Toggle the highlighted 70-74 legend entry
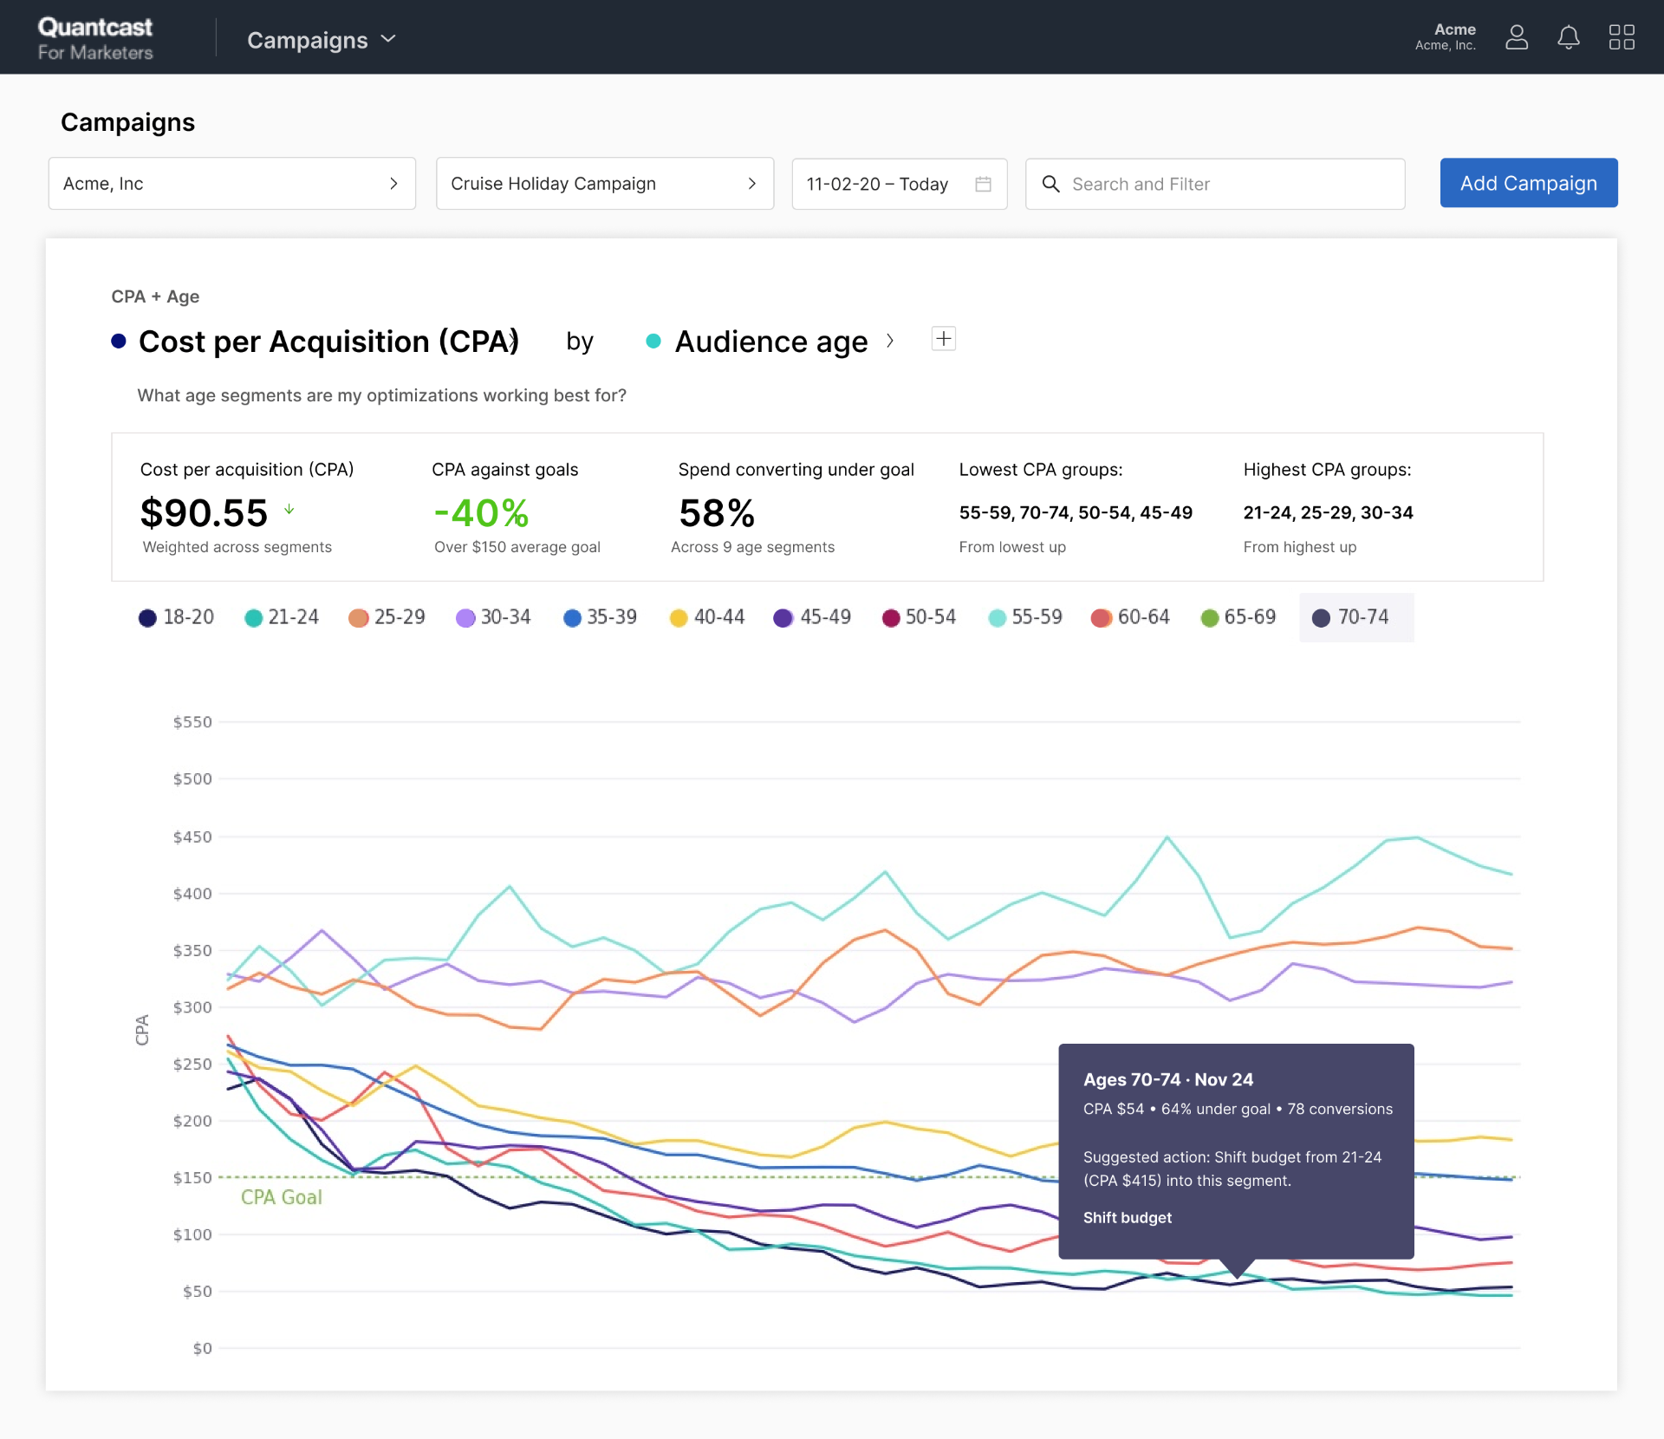This screenshot has height=1439, width=1664. click(1356, 617)
